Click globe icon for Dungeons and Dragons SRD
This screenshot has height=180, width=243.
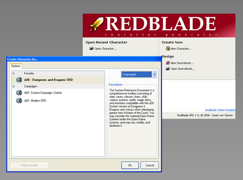(x=19, y=80)
